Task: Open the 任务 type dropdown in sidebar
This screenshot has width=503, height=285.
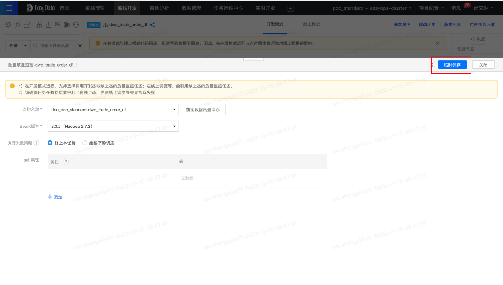Action: pos(18,46)
